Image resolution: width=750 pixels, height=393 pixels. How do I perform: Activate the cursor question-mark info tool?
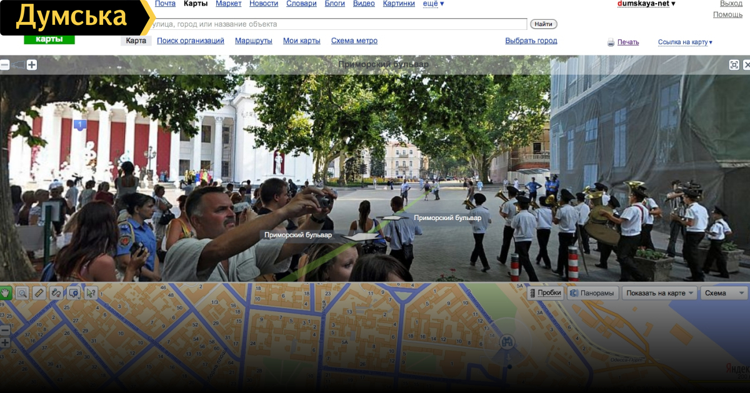pyautogui.click(x=91, y=293)
